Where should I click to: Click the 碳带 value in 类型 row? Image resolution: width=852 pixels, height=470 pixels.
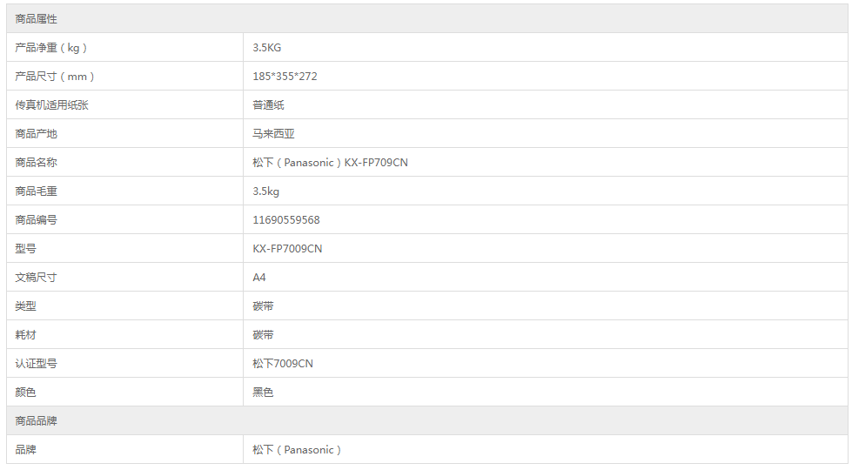click(263, 306)
